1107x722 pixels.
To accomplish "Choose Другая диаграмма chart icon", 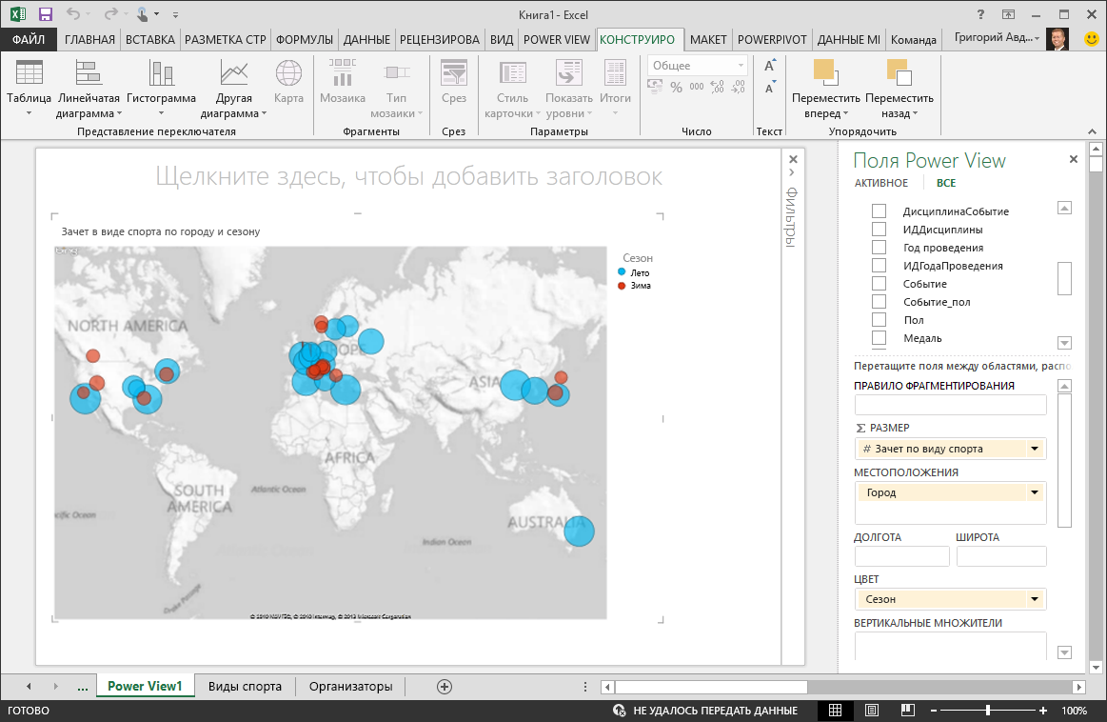I will click(x=233, y=72).
